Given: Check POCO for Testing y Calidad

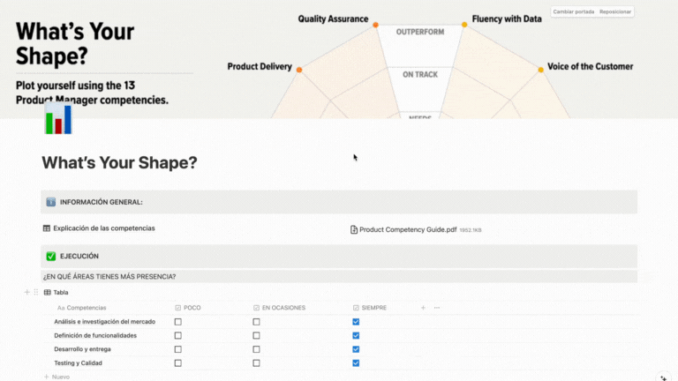Looking at the screenshot, I should (178, 363).
